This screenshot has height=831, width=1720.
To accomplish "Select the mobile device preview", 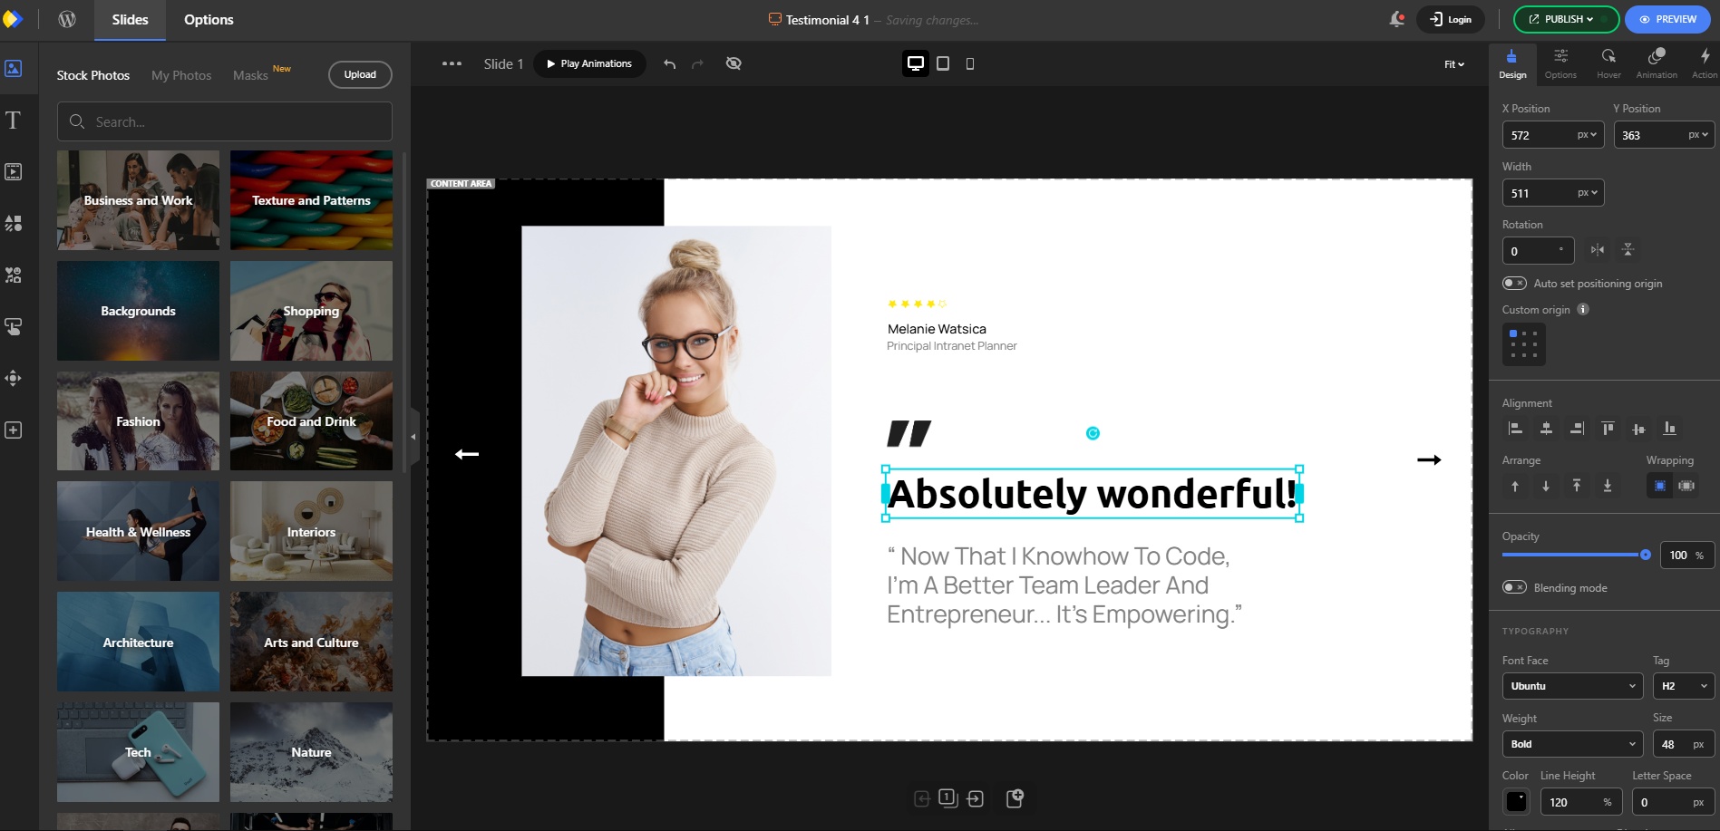I will click(970, 63).
